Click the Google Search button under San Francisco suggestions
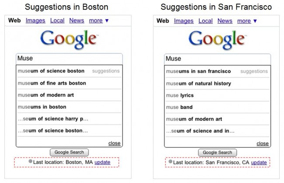 point(217,152)
